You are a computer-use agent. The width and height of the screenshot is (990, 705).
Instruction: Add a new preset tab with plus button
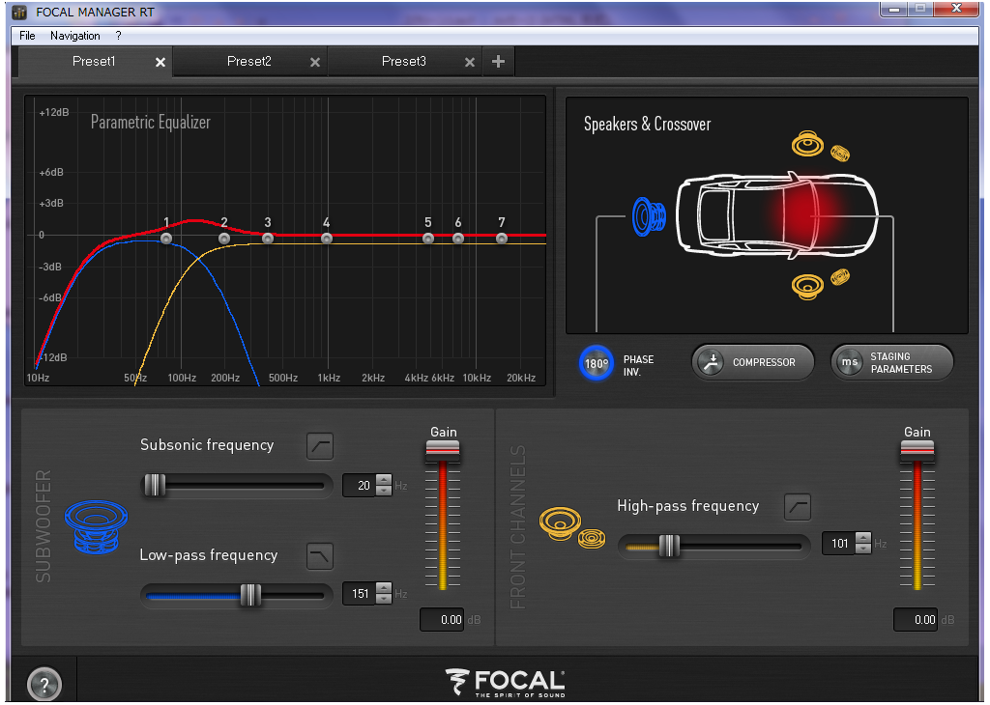pyautogui.click(x=498, y=61)
